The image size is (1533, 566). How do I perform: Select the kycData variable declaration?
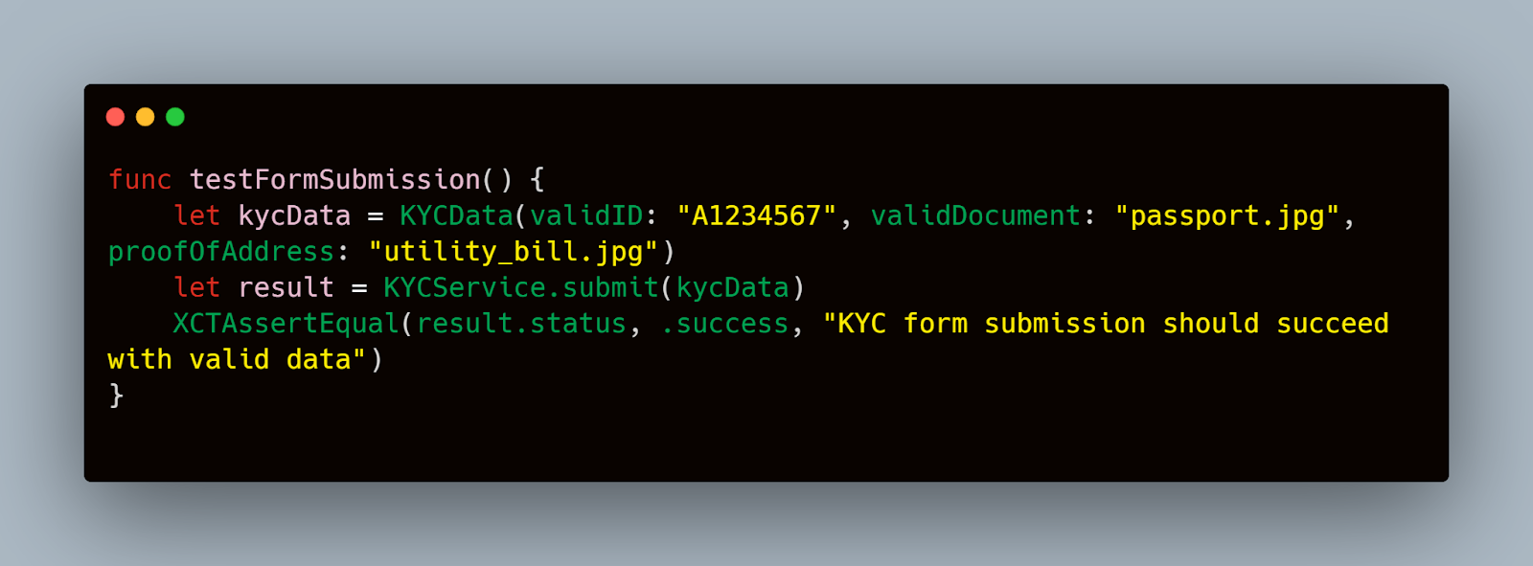(294, 216)
